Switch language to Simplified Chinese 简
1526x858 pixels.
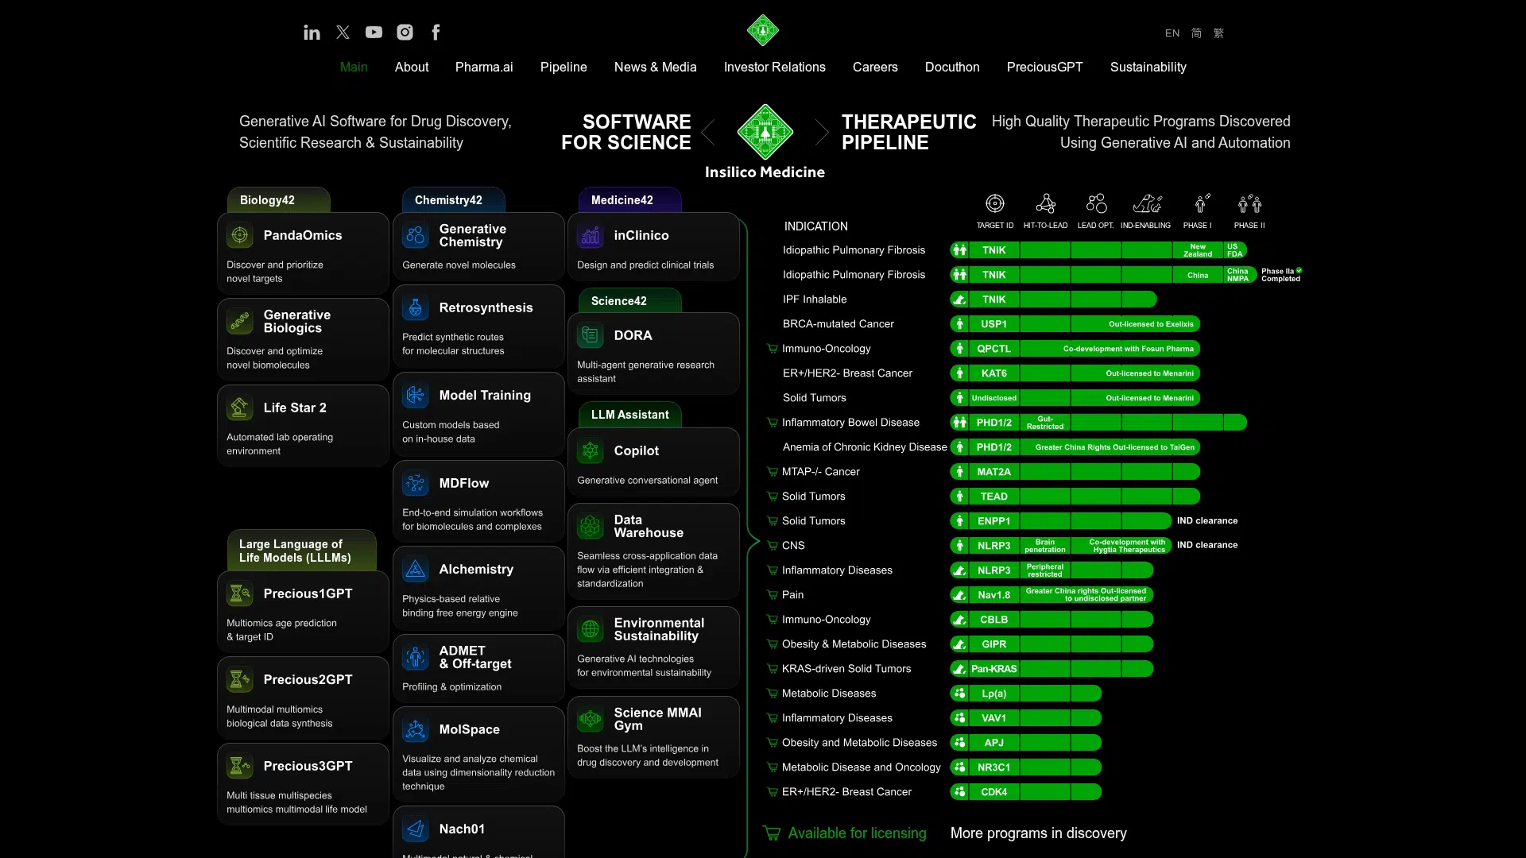[1196, 33]
